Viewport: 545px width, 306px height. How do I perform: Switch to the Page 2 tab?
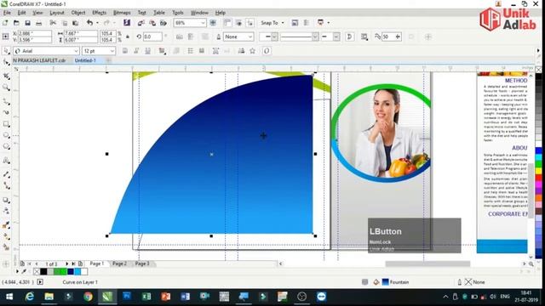[119, 263]
